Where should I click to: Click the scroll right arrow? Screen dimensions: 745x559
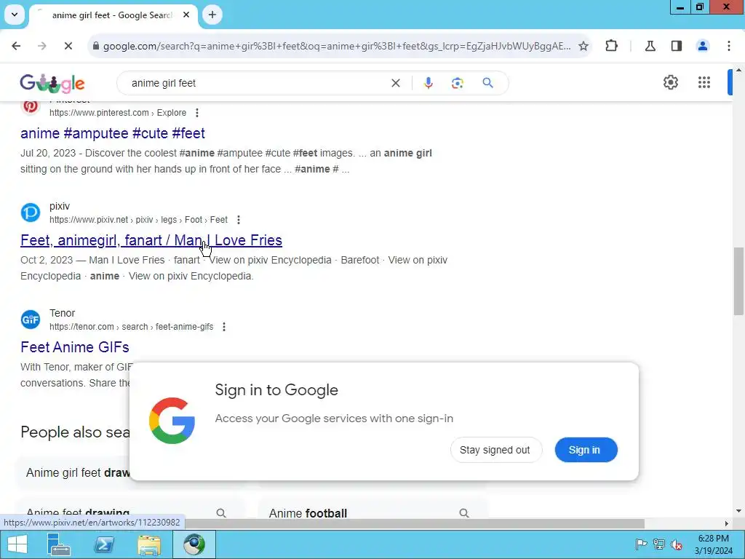pyautogui.click(x=727, y=524)
